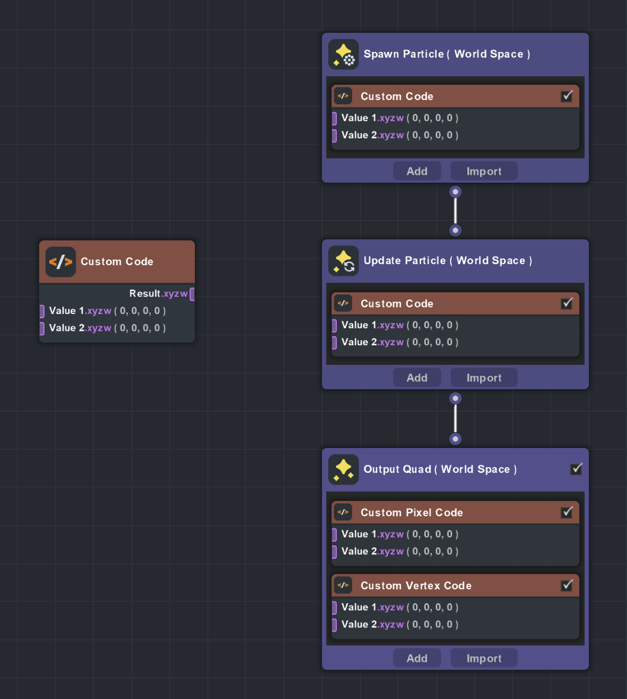Select the Spawn Particle context icon
This screenshot has height=699, width=627.
coord(343,54)
